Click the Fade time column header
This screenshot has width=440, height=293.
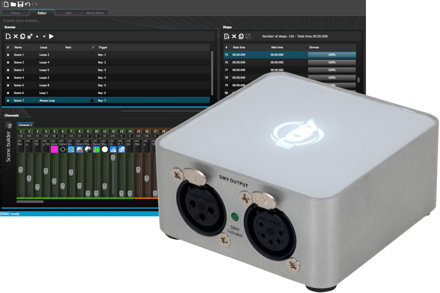tap(239, 47)
